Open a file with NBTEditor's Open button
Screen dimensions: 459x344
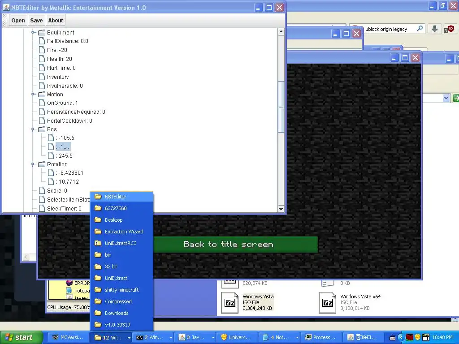(18, 21)
